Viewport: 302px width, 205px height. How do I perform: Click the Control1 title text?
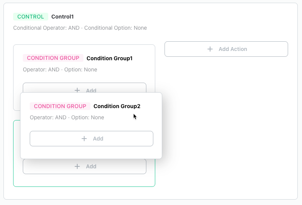point(63,17)
